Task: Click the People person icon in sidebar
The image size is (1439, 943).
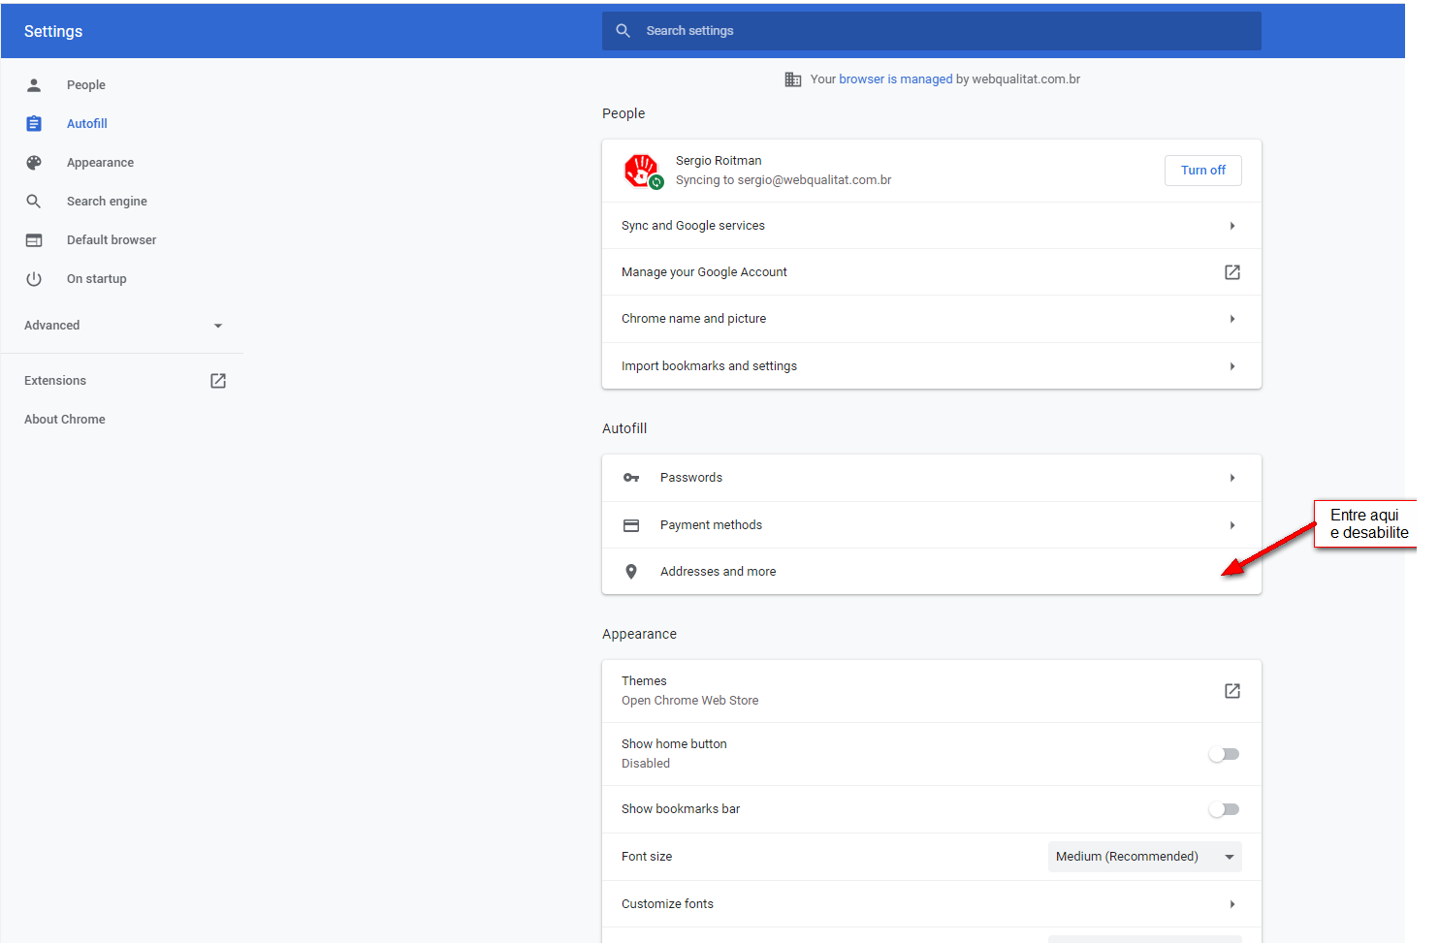Action: (34, 85)
